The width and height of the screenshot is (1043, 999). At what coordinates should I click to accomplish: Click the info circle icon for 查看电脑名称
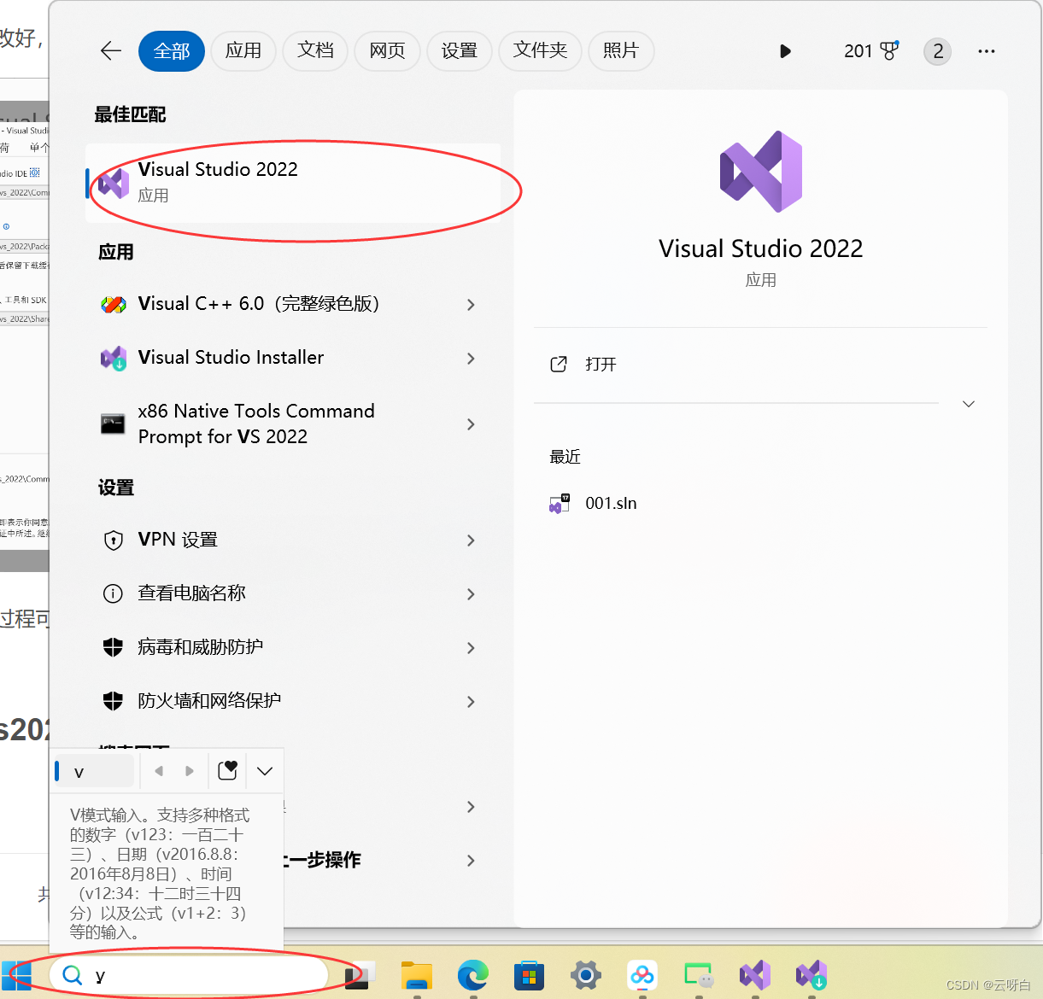tap(113, 593)
